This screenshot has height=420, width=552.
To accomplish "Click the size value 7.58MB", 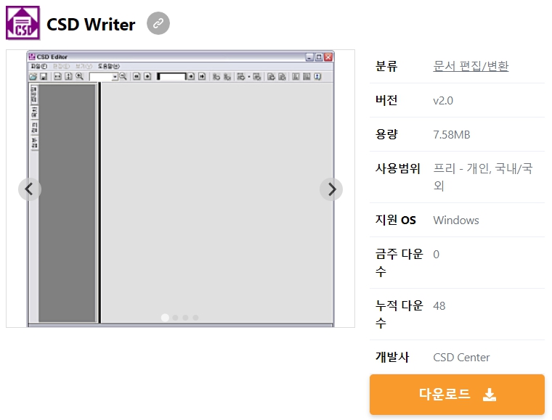I will pos(451,135).
